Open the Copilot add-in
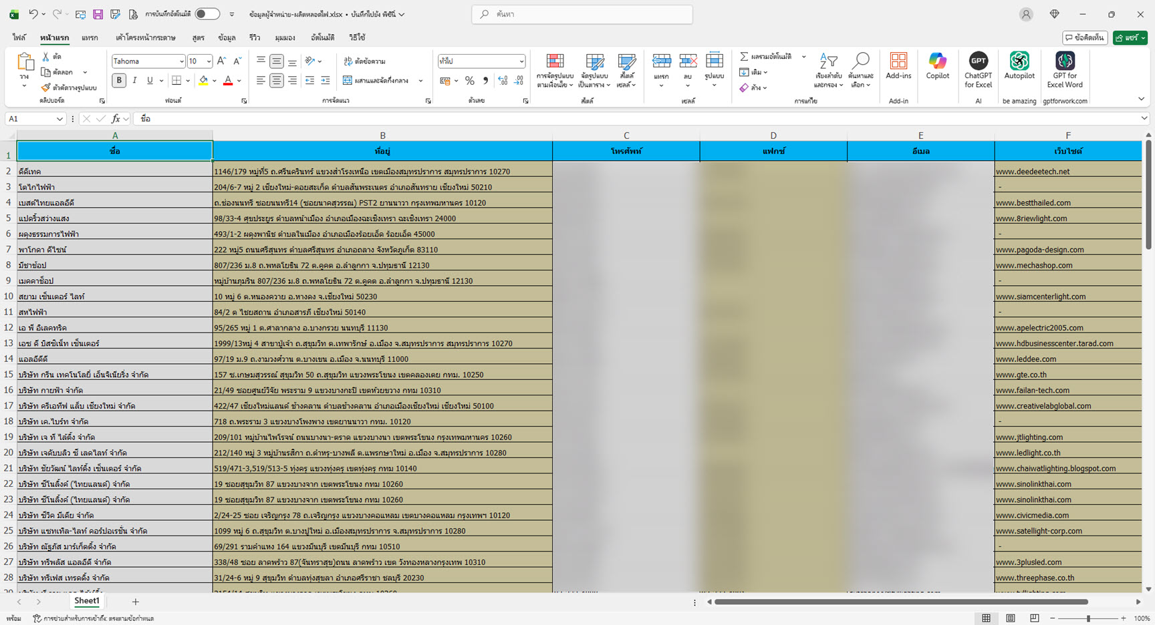The image size is (1155, 625). 937,65
